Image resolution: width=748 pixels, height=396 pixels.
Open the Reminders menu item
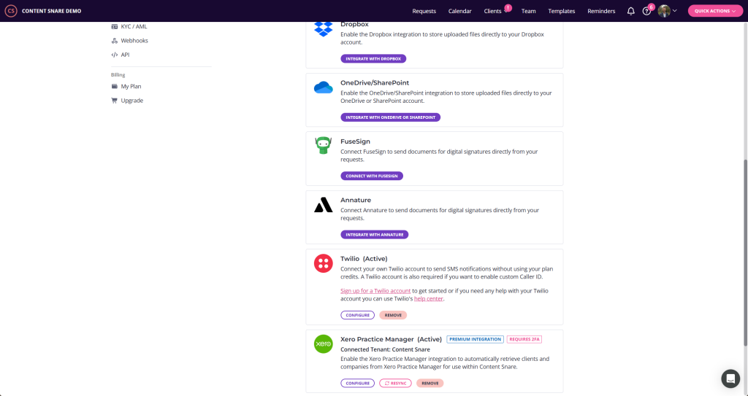coord(601,11)
